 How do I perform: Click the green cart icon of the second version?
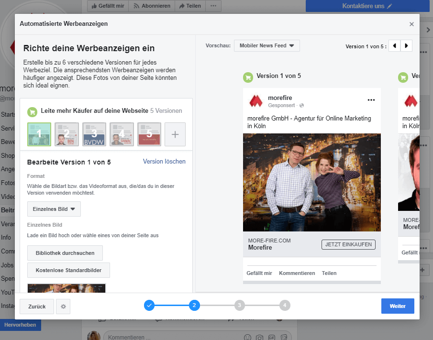pos(403,77)
